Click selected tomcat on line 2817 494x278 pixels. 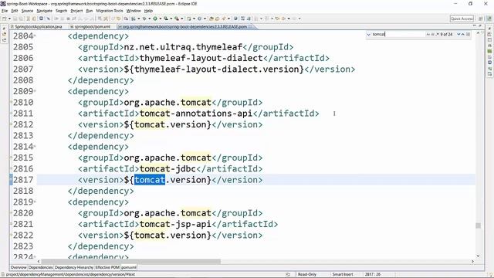point(150,180)
